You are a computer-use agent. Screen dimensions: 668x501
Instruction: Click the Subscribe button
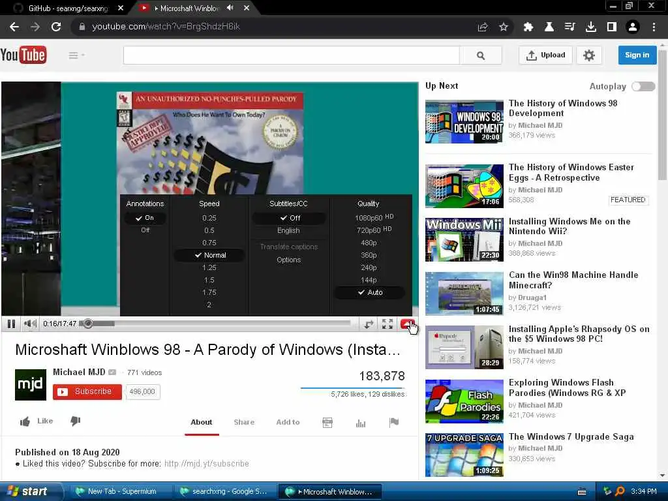pos(87,391)
